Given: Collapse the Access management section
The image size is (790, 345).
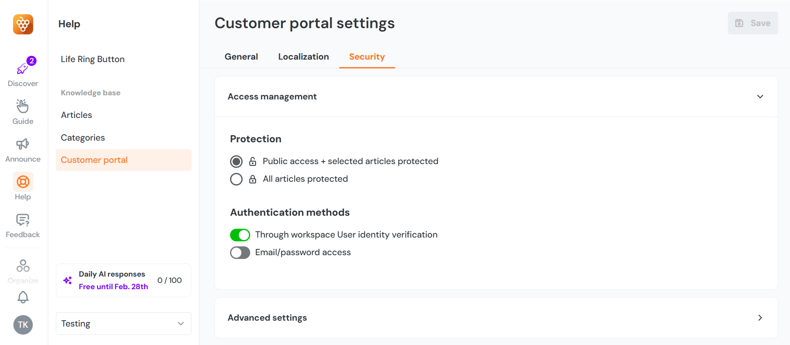Looking at the screenshot, I should [x=760, y=97].
